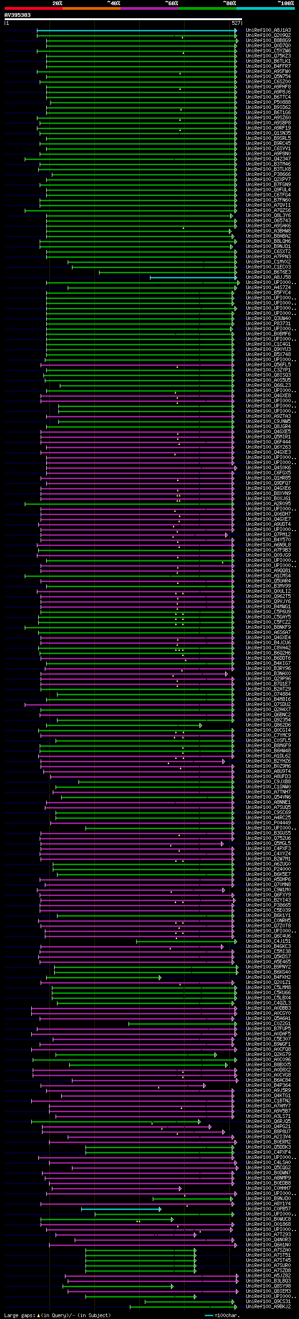Open the UniRef100_Q42347 hit entry
Viewport: 299px width, 1319px height.
click(x=268, y=159)
